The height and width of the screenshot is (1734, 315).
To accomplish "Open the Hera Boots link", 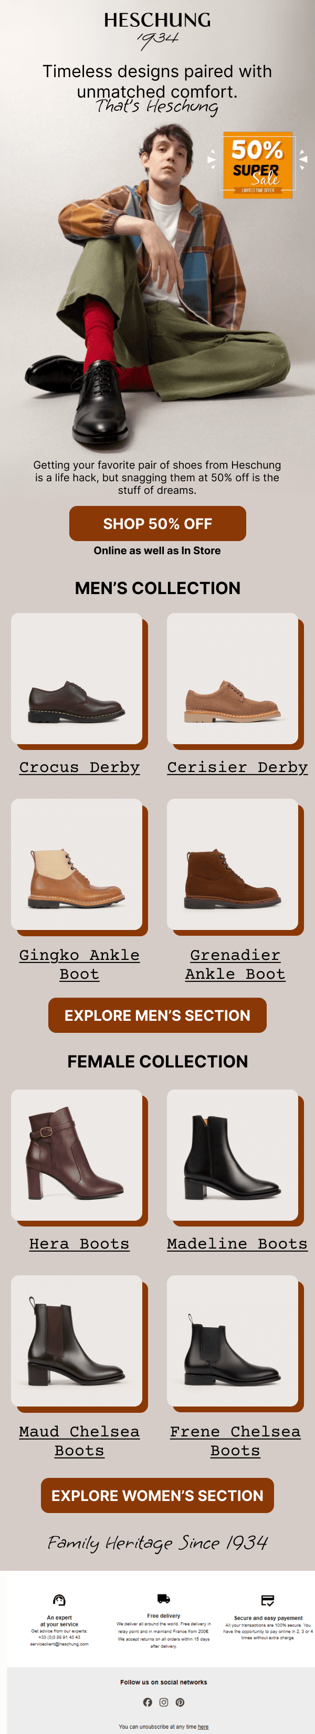I will 79,1243.
